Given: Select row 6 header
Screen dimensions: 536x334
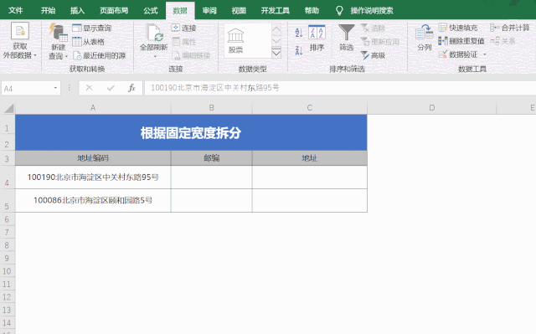Looking at the screenshot, I should click(x=8, y=219).
